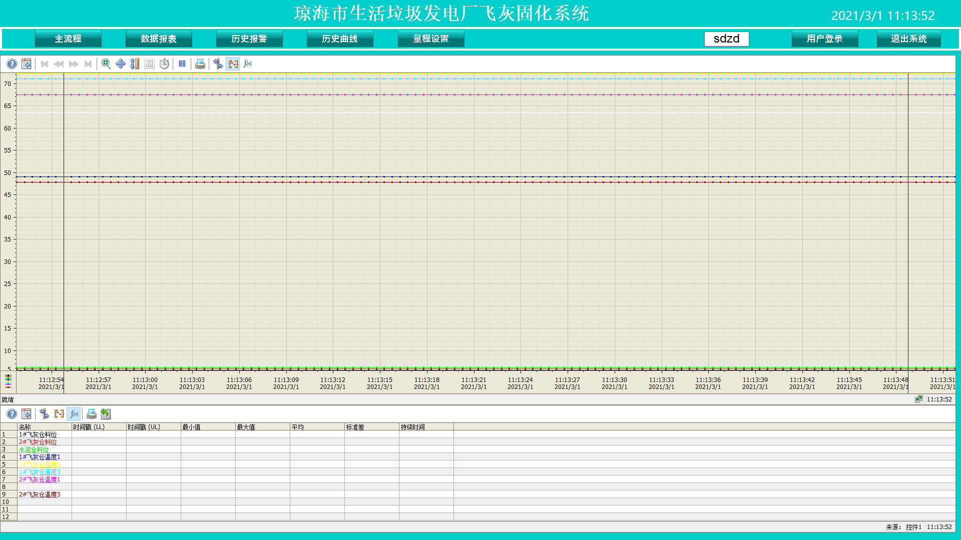This screenshot has width=961, height=540.
Task: Open configuration dialog in statistics table toolbar
Action: coord(27,414)
